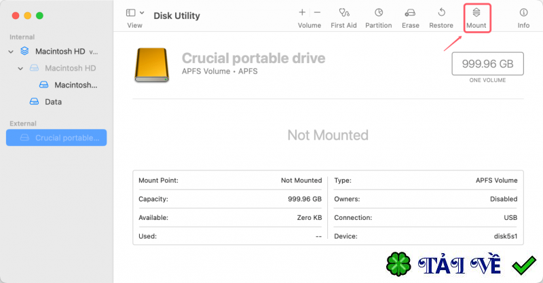Viewport: 543px width, 283px height.
Task: Collapse the Macintosh HD volumes group
Action: [11, 52]
